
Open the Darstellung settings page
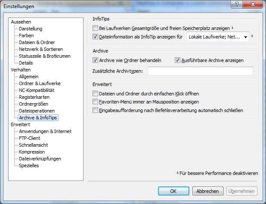[30, 29]
